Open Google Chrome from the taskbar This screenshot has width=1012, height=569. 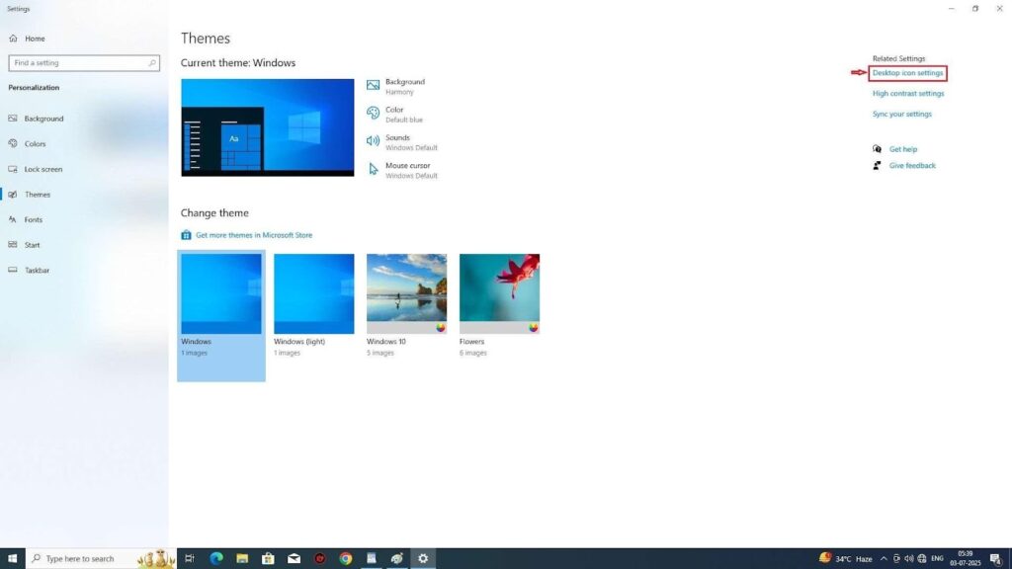[346, 558]
